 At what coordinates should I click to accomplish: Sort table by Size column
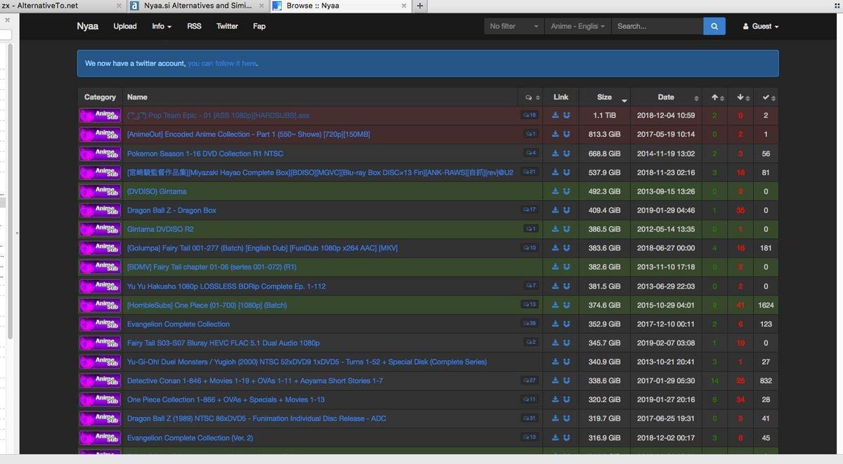coord(605,97)
